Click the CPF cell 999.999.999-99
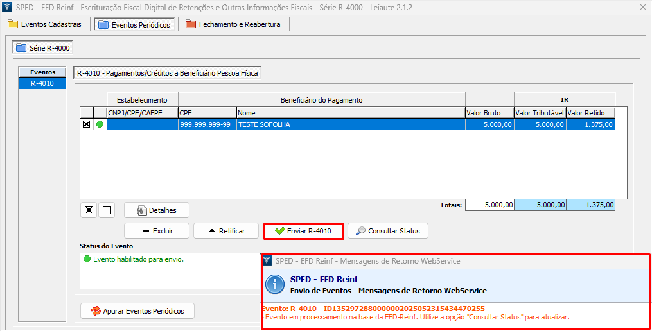 pyautogui.click(x=206, y=124)
